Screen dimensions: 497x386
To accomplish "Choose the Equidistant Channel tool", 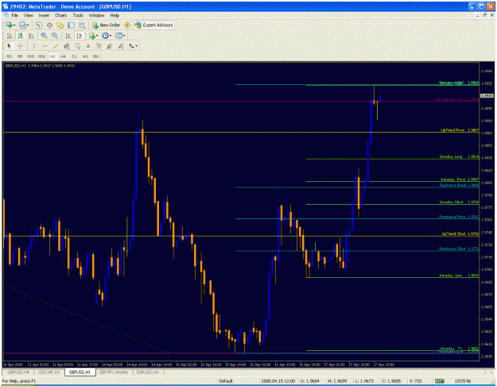I will pyautogui.click(x=67, y=46).
